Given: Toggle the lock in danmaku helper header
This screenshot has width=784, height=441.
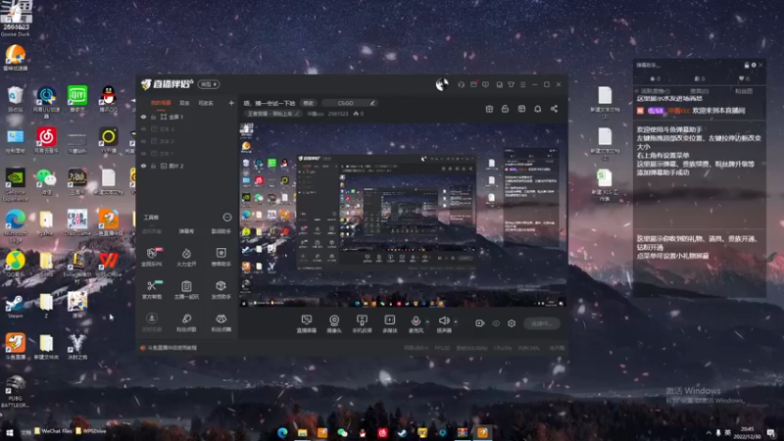Looking at the screenshot, I should pos(747,65).
